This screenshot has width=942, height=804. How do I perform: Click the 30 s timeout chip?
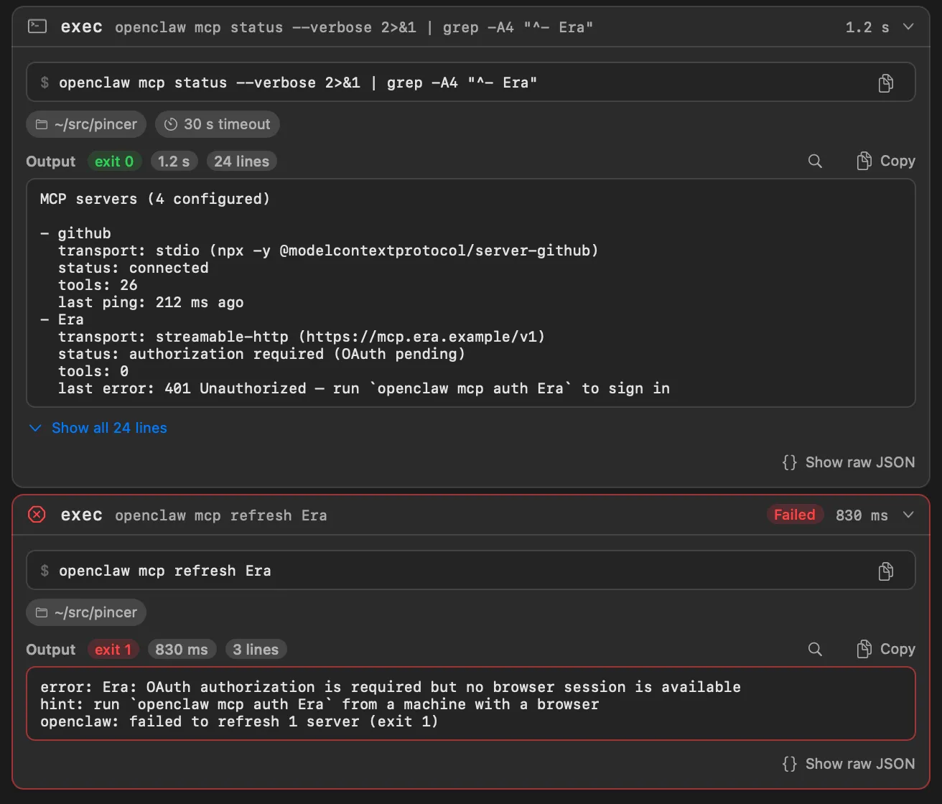(x=218, y=124)
